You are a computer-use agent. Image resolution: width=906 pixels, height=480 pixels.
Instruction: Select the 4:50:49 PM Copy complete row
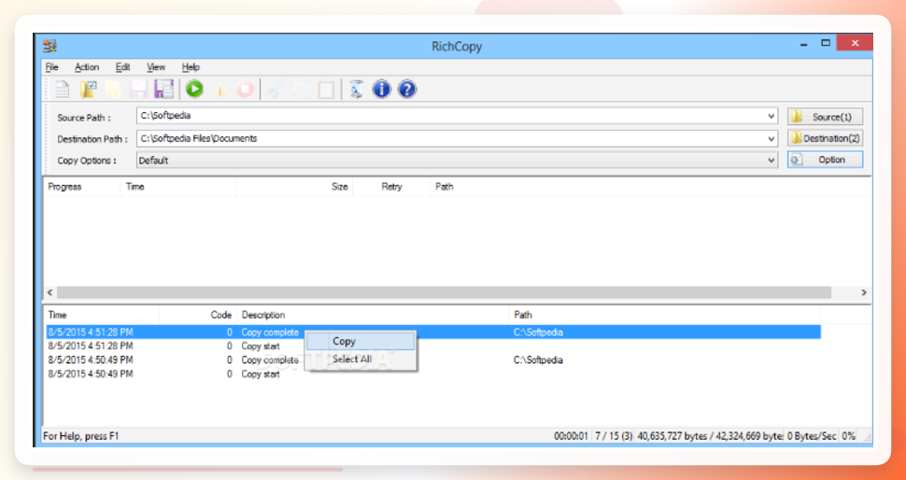(432, 360)
